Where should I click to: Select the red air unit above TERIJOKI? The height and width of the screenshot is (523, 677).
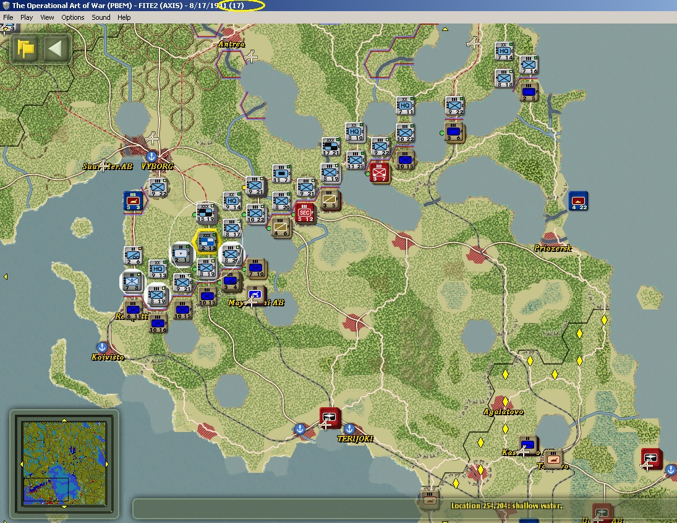330,418
